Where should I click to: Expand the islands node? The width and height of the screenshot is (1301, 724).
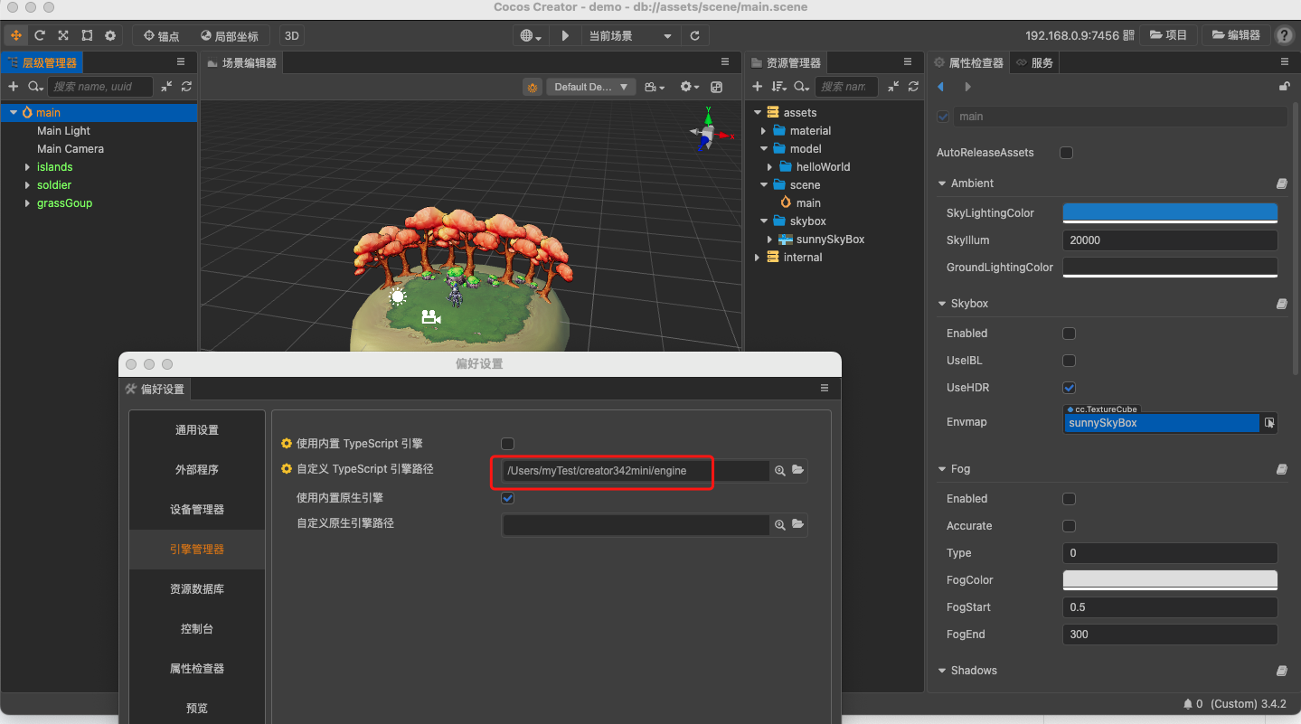[27, 167]
